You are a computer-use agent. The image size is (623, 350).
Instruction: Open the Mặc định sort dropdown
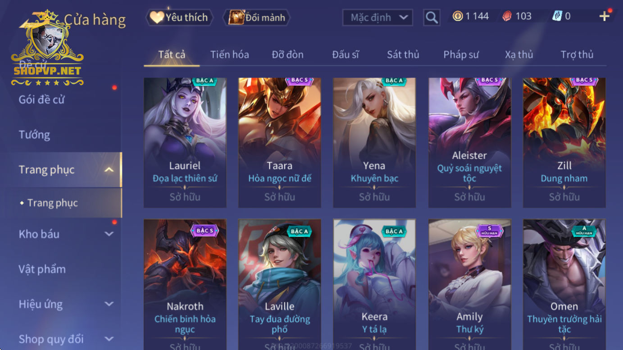[377, 18]
